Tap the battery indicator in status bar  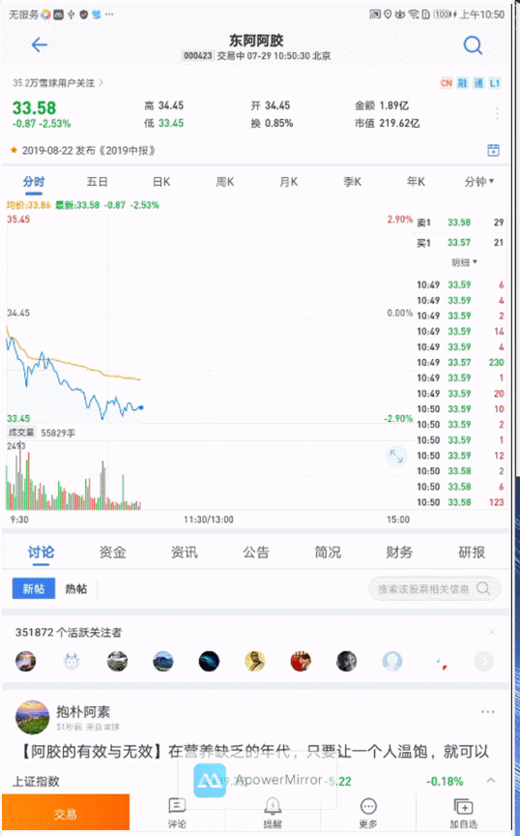point(443,15)
